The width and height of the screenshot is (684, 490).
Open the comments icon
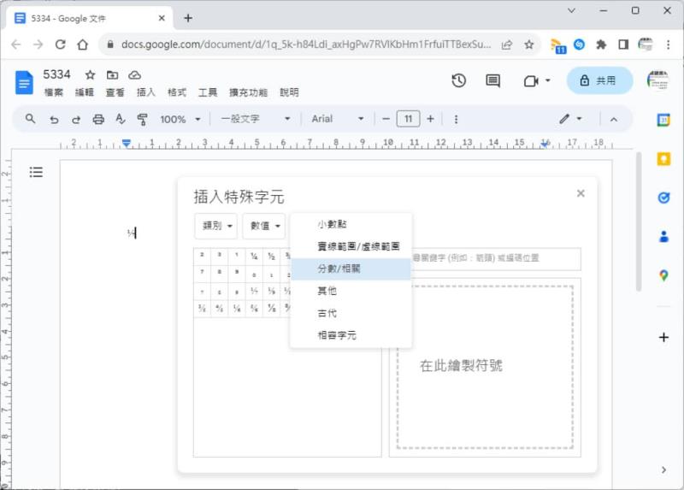[x=493, y=80]
